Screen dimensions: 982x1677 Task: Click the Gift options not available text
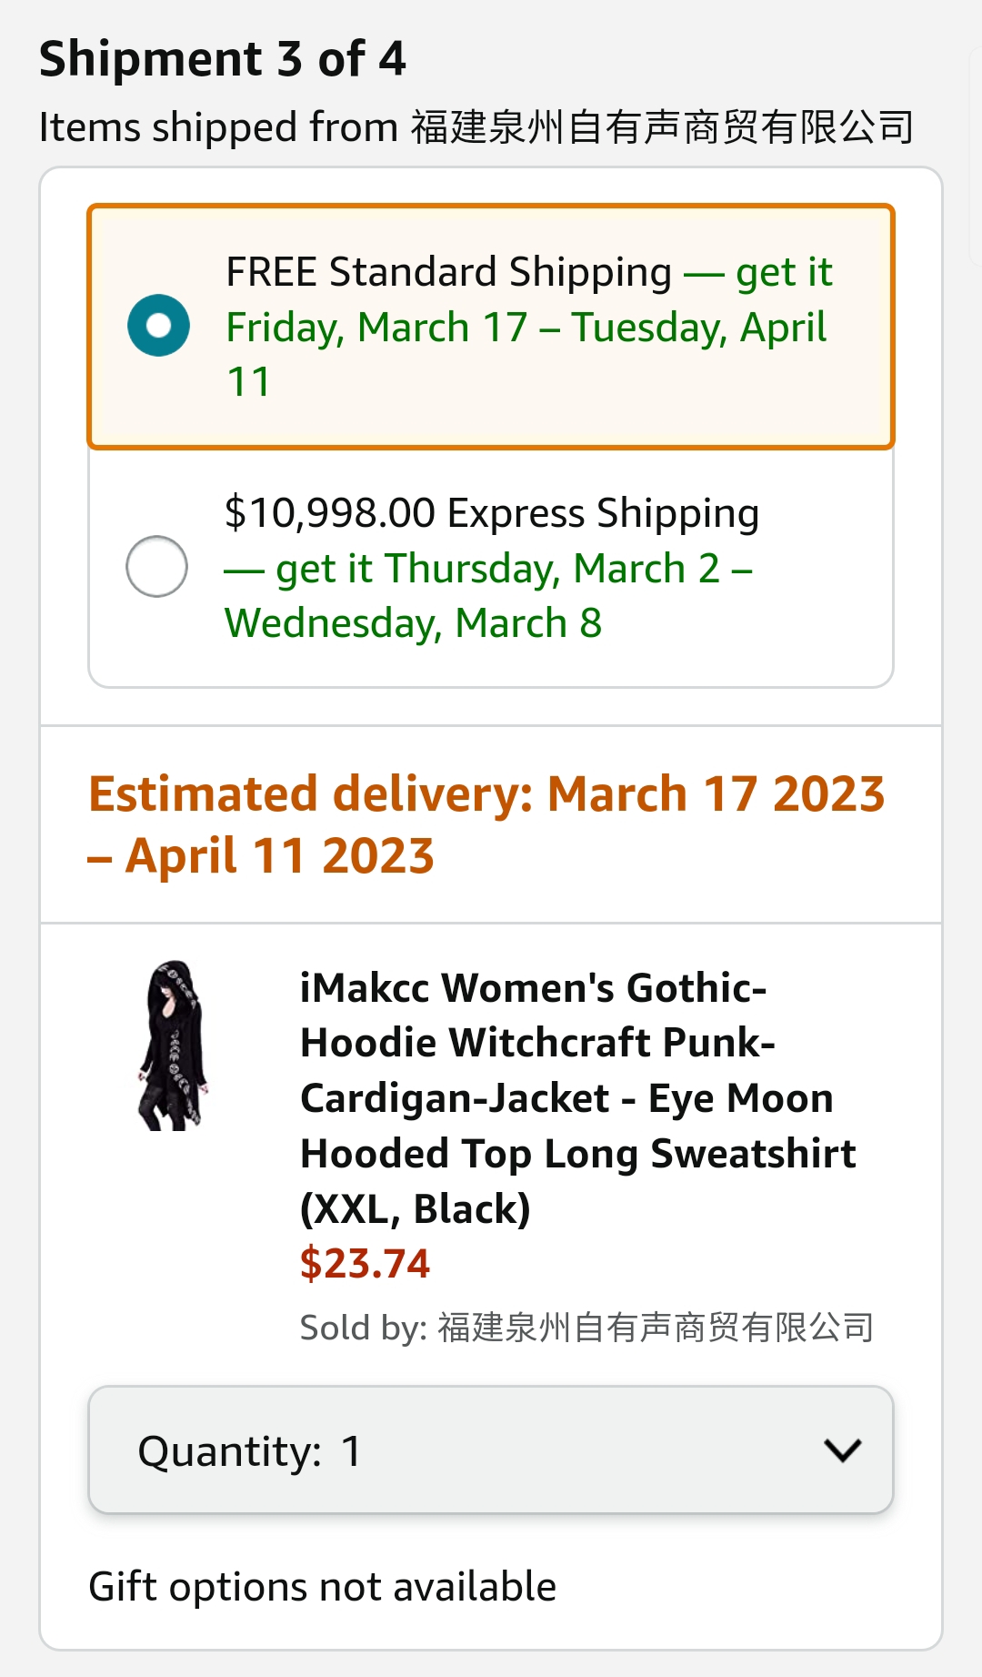click(322, 1587)
